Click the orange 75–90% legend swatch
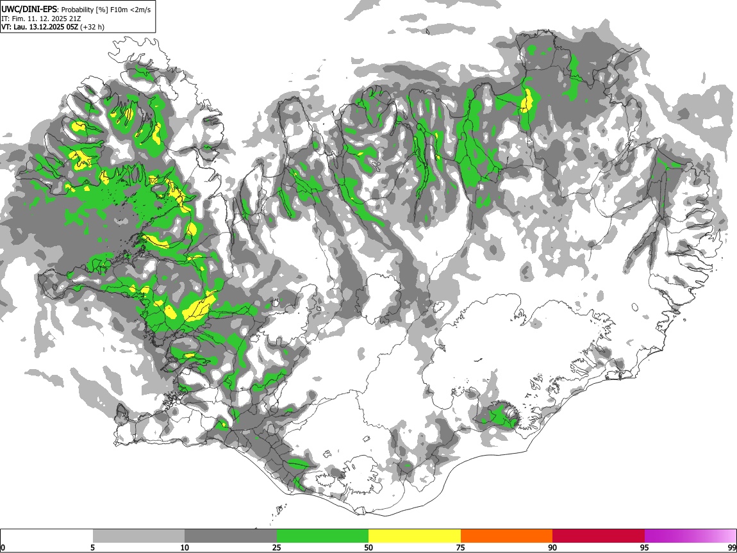The height and width of the screenshot is (553, 737). (x=507, y=536)
